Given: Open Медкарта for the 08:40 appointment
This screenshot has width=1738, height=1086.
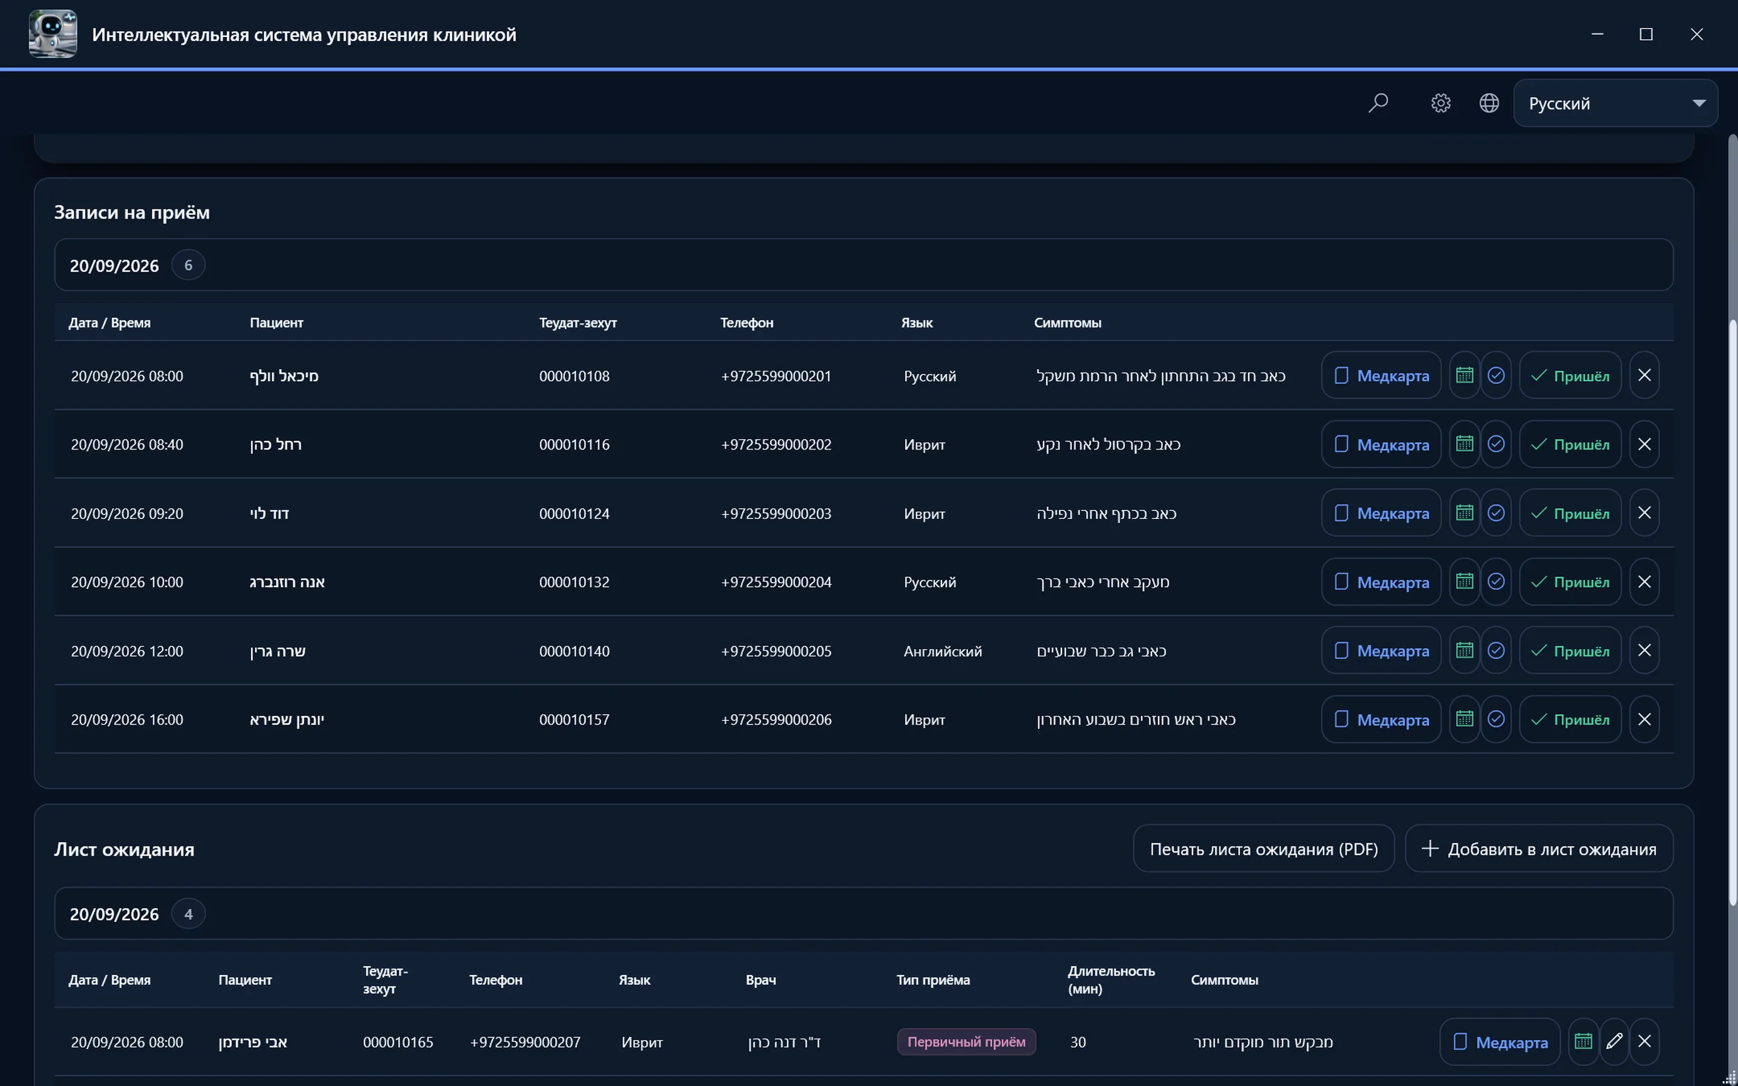Looking at the screenshot, I should (1381, 444).
